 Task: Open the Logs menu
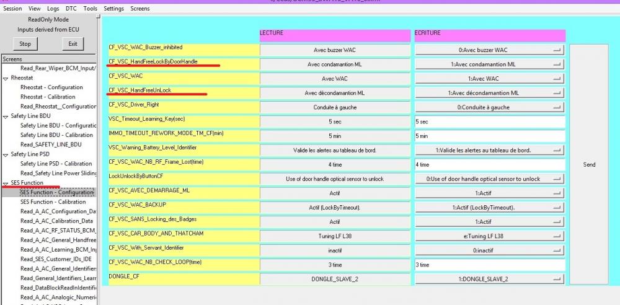coord(53,8)
